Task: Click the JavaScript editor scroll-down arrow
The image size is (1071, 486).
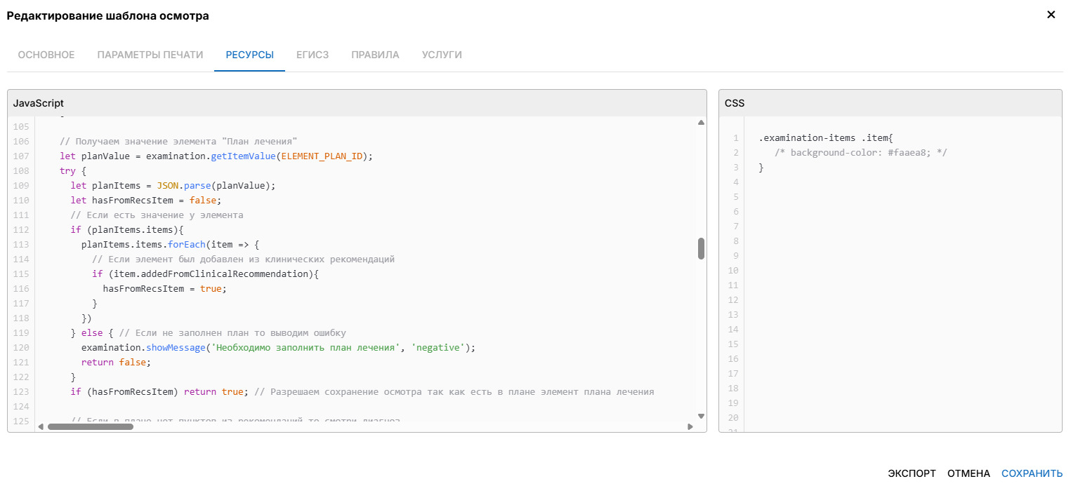Action: click(x=701, y=416)
